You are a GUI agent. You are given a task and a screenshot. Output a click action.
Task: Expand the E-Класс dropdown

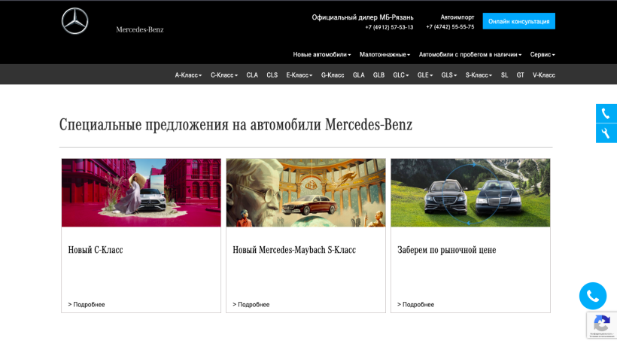pyautogui.click(x=299, y=75)
